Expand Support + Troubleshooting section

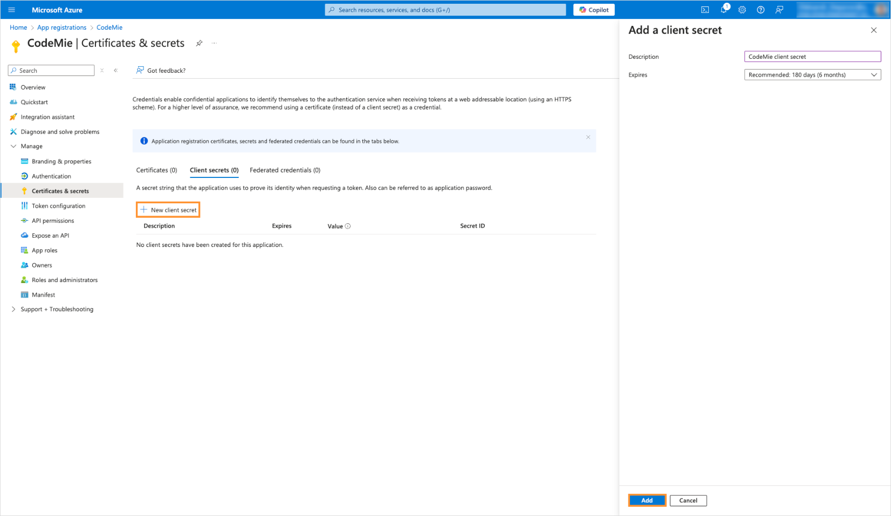(x=13, y=309)
